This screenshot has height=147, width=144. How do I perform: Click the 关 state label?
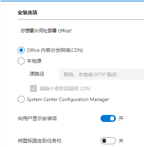[121, 141]
